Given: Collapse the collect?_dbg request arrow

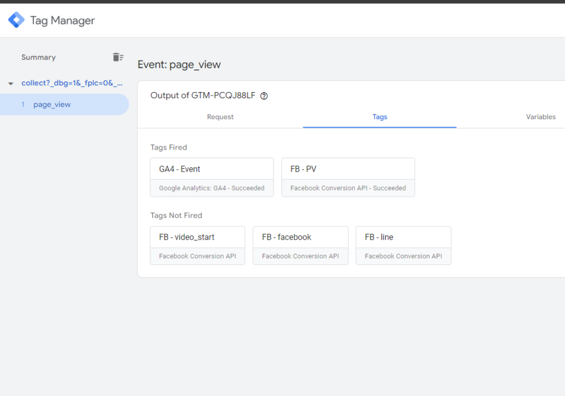Looking at the screenshot, I should pos(11,84).
